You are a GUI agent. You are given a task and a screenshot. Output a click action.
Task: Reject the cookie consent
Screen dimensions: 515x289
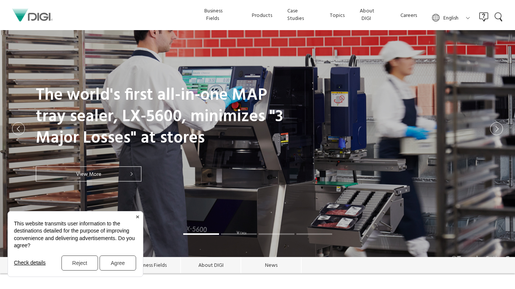pos(80,263)
